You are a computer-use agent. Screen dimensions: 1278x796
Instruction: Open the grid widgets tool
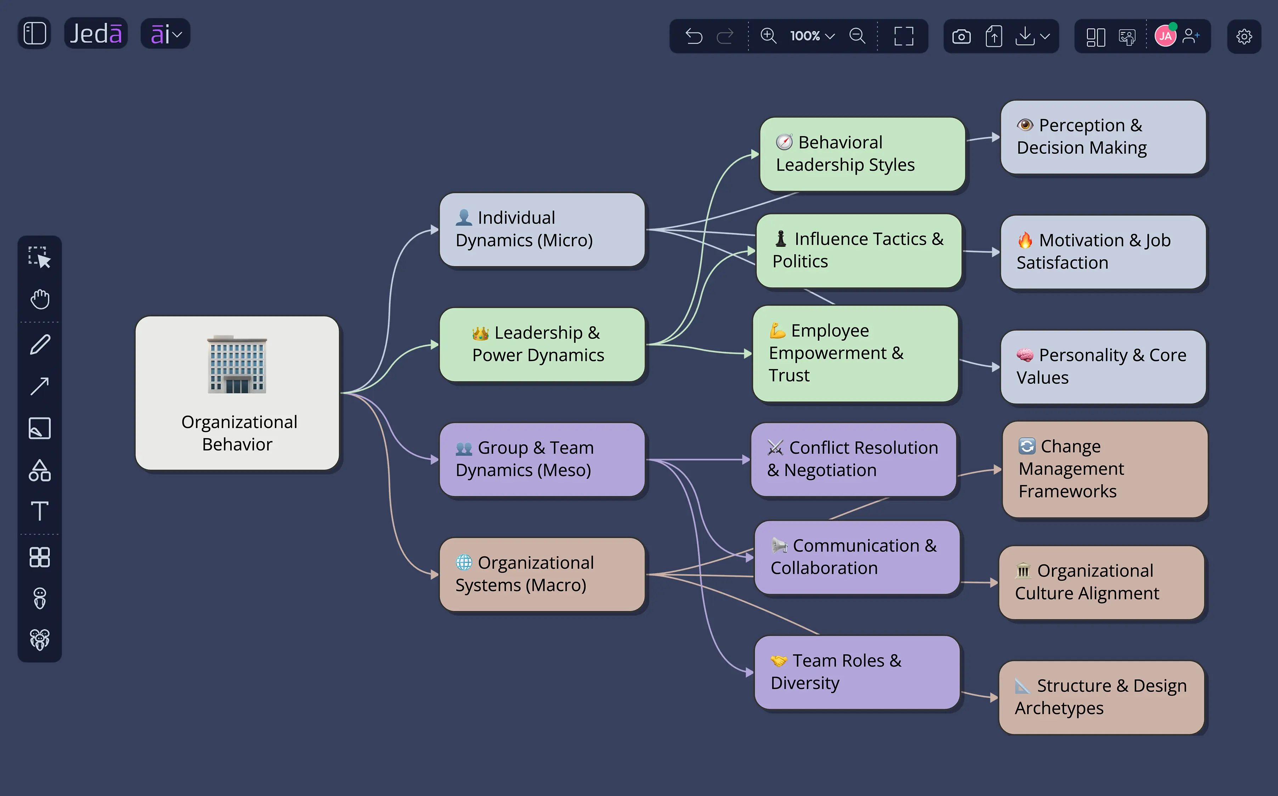[x=39, y=557]
